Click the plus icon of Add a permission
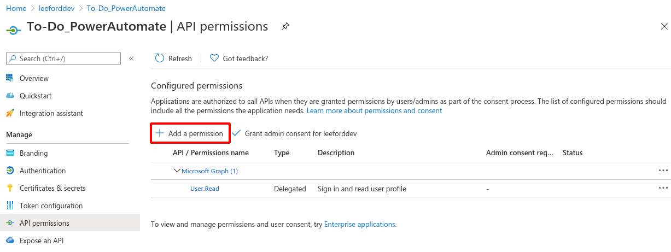671x252 pixels. point(160,133)
